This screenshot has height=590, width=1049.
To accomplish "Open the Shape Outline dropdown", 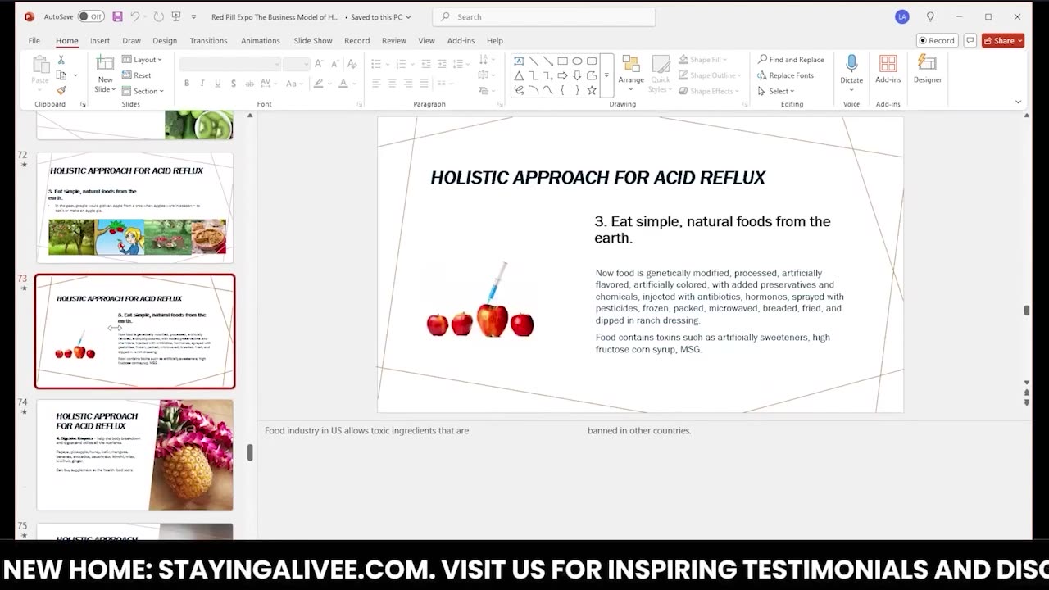I will (710, 75).
